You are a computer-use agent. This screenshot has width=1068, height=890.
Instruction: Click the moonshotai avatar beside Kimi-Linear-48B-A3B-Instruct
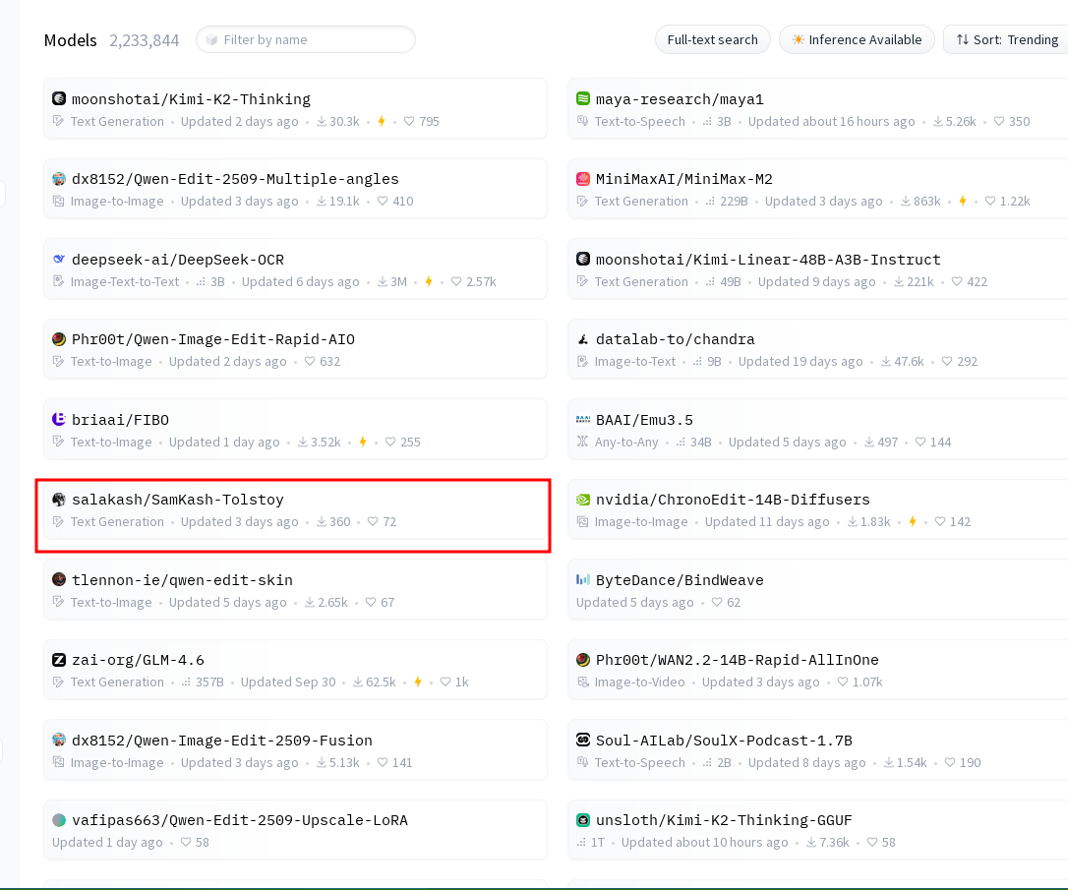pyautogui.click(x=583, y=259)
